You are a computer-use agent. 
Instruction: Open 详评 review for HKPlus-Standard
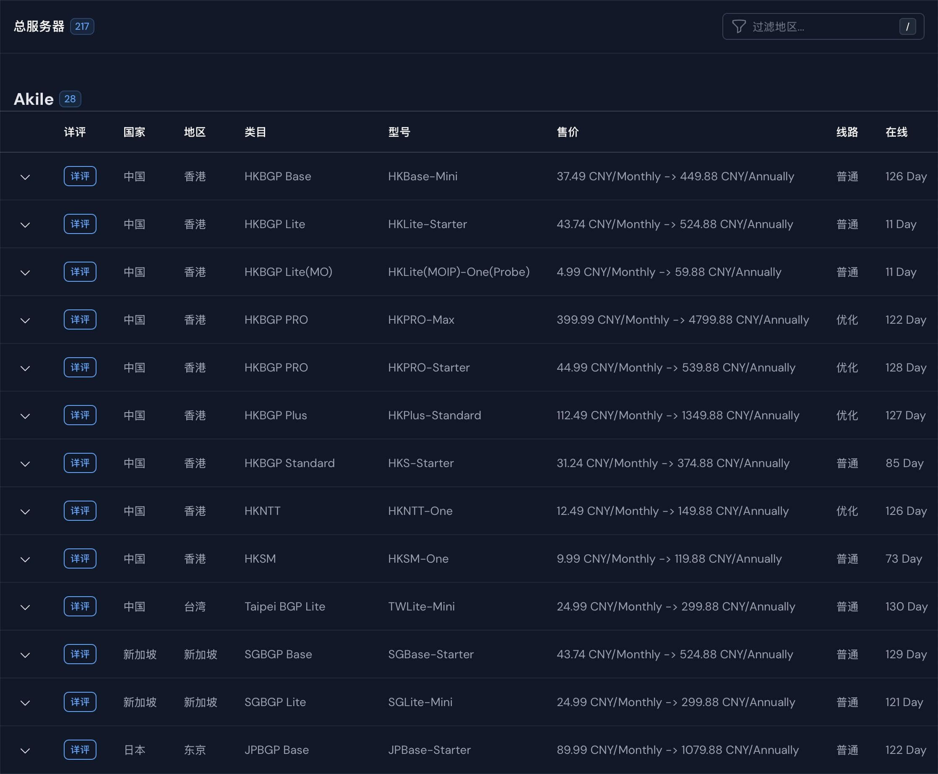[x=80, y=415]
